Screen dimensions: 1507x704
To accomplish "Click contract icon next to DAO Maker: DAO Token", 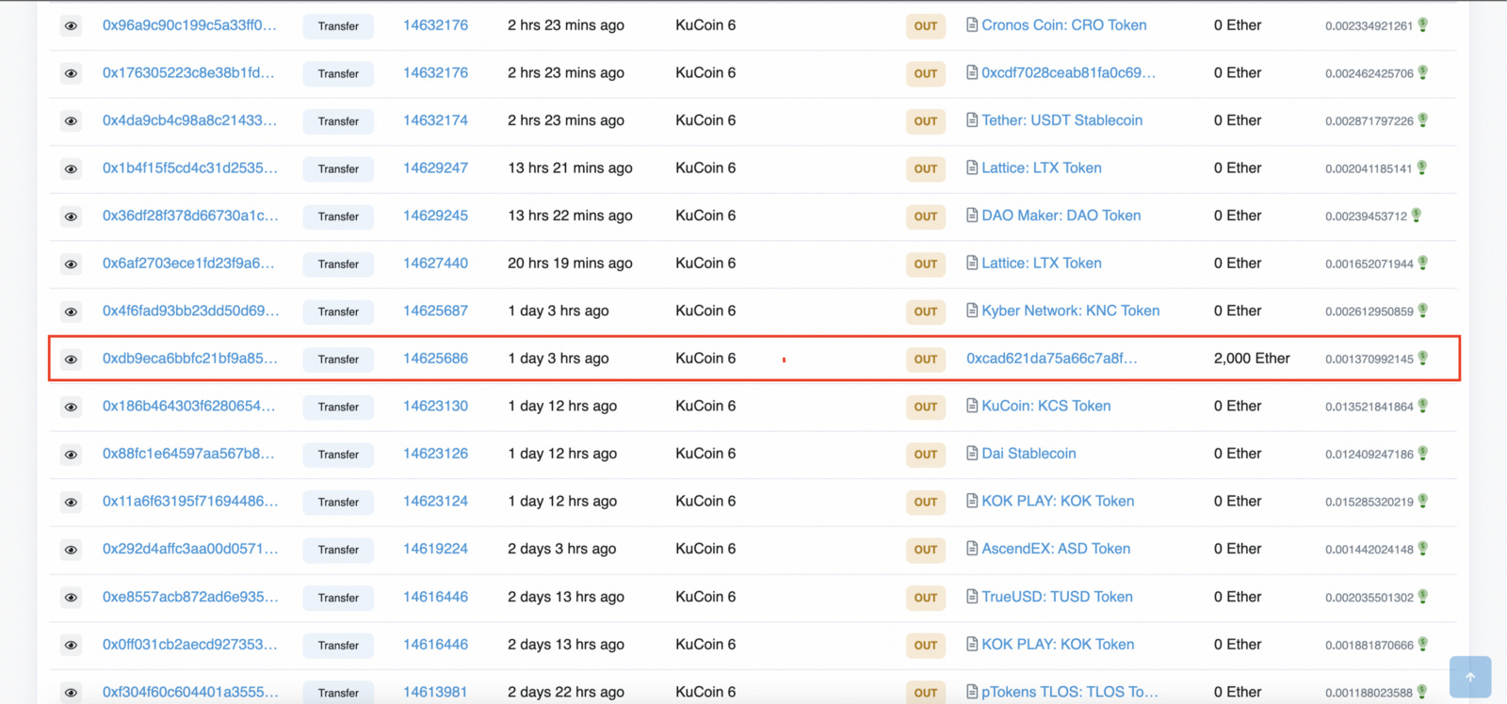I will 972,216.
